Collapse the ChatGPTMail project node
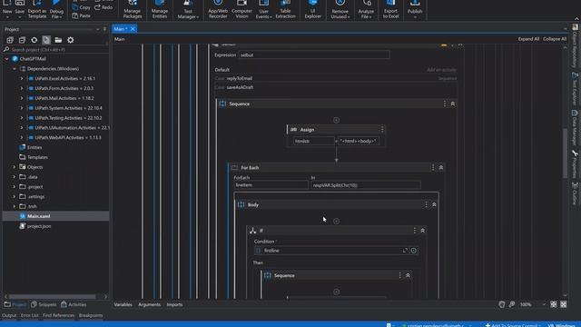The image size is (581, 327). click(x=6, y=59)
